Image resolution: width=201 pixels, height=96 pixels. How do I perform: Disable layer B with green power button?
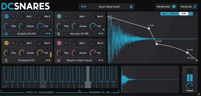(x=59, y=16)
